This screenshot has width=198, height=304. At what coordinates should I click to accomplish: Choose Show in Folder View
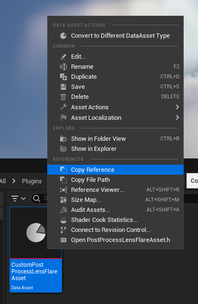pyautogui.click(x=115, y=138)
